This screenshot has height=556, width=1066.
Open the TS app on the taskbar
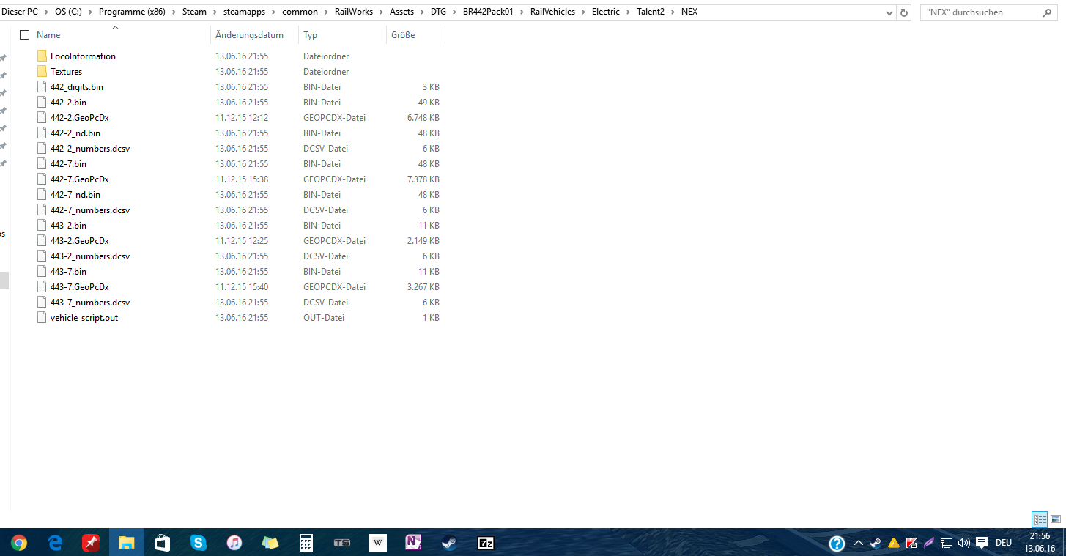tap(342, 543)
